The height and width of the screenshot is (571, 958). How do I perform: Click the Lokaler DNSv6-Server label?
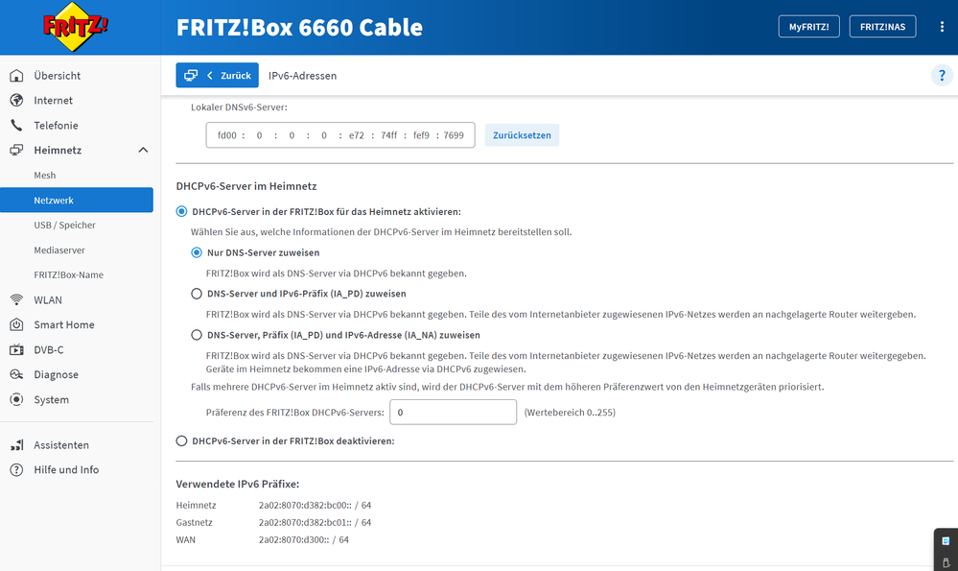[x=239, y=107]
